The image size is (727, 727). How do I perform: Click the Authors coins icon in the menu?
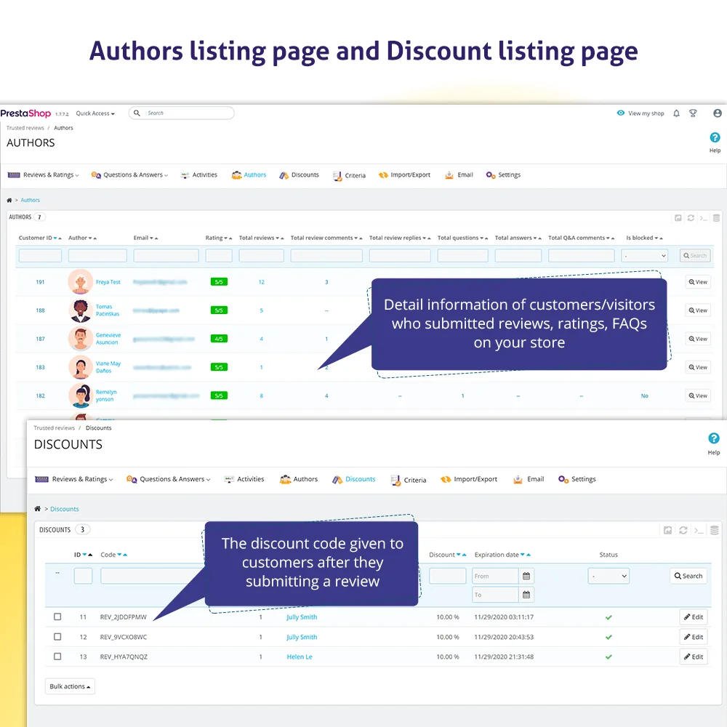coord(236,174)
